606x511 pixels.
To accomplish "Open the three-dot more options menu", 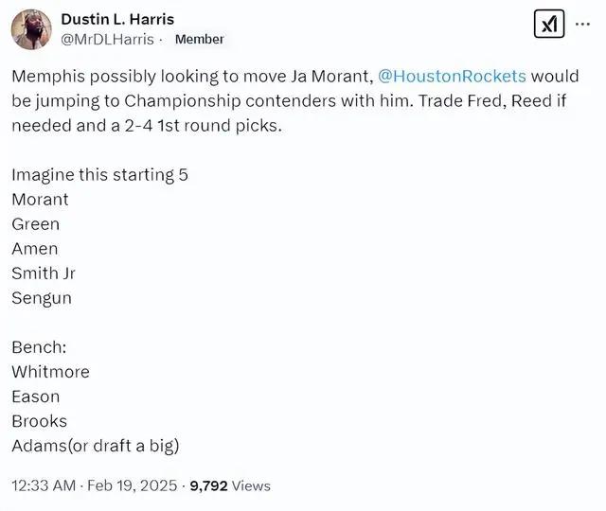I will coord(582,24).
